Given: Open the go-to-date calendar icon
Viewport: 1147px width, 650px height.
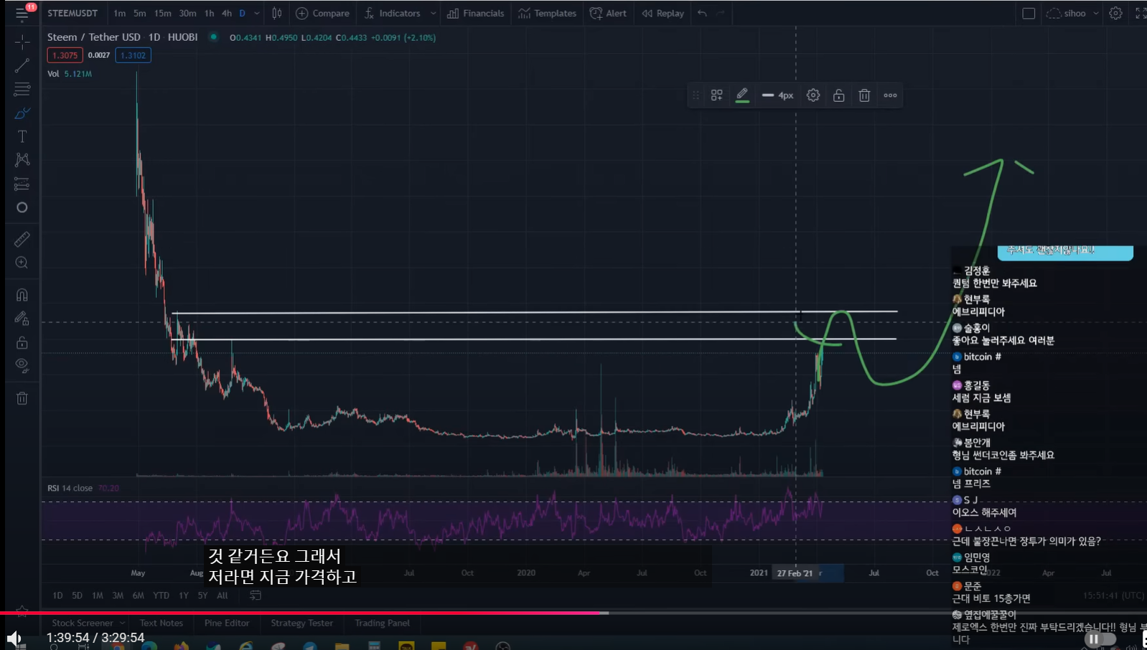Looking at the screenshot, I should coord(255,595).
